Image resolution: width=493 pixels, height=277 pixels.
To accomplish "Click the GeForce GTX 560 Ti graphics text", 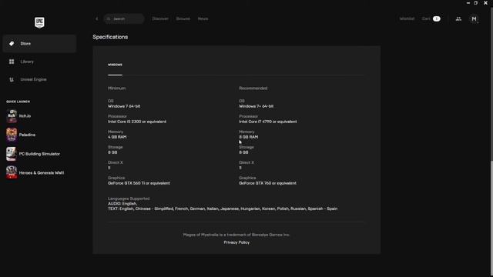I will (x=139, y=183).
